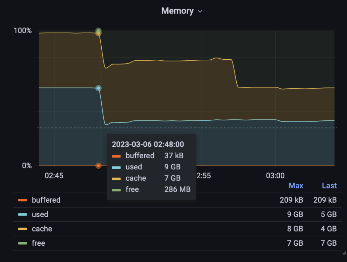Click the 03:00 time axis label
Screen dimensions: 347x262
tap(275, 176)
